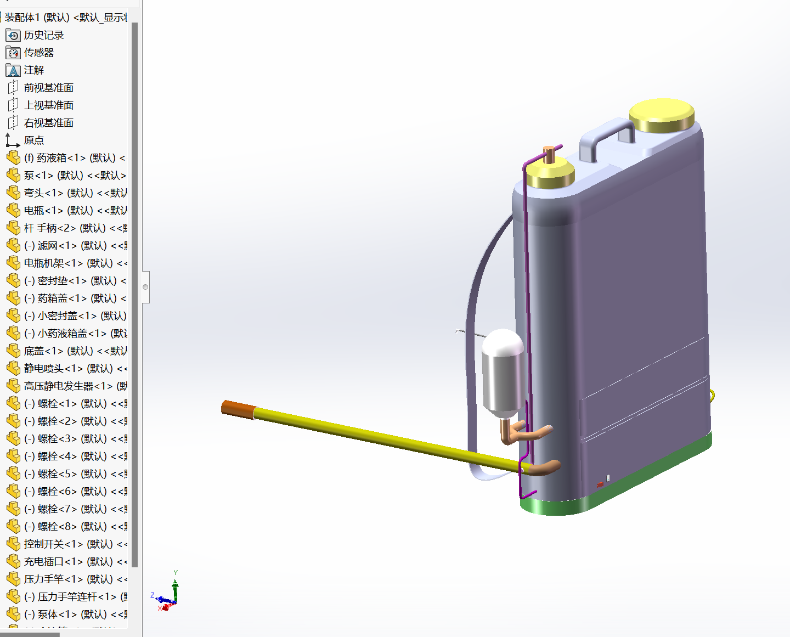Screen dimensions: 790x637
Task: Click the 高压静电发生器<1> component icon
Action: click(x=13, y=386)
